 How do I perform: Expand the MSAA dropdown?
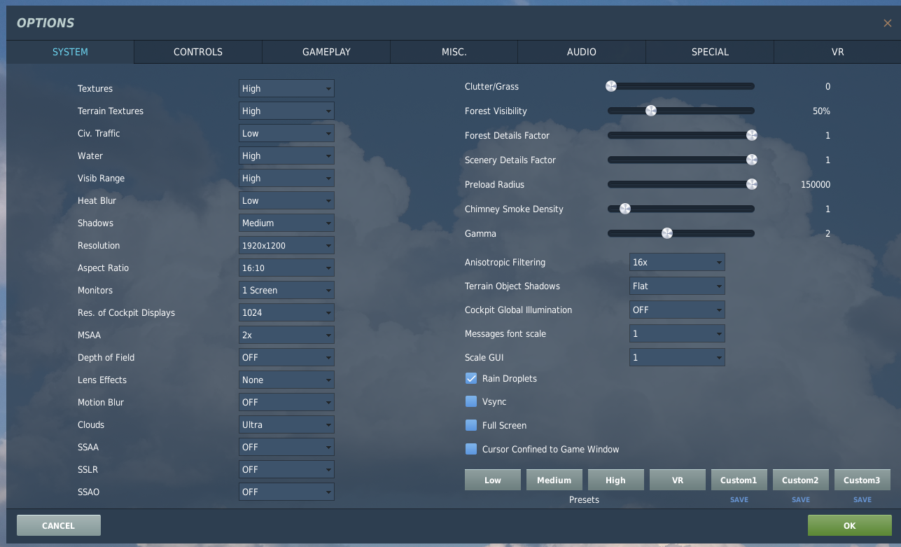[286, 335]
